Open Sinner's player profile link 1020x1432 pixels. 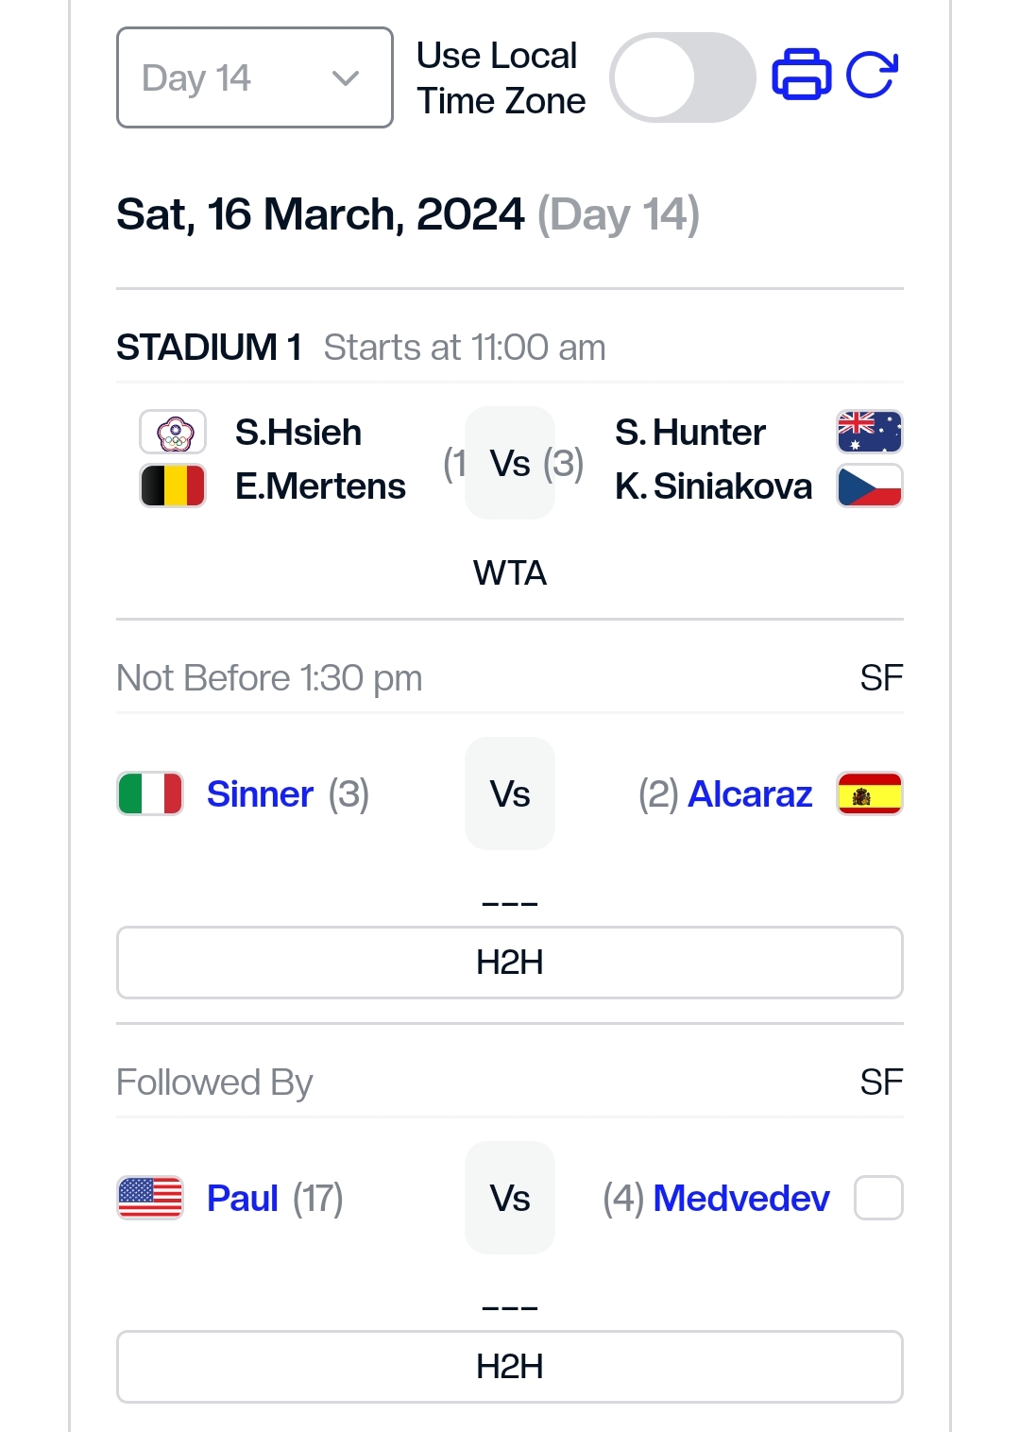(x=260, y=794)
